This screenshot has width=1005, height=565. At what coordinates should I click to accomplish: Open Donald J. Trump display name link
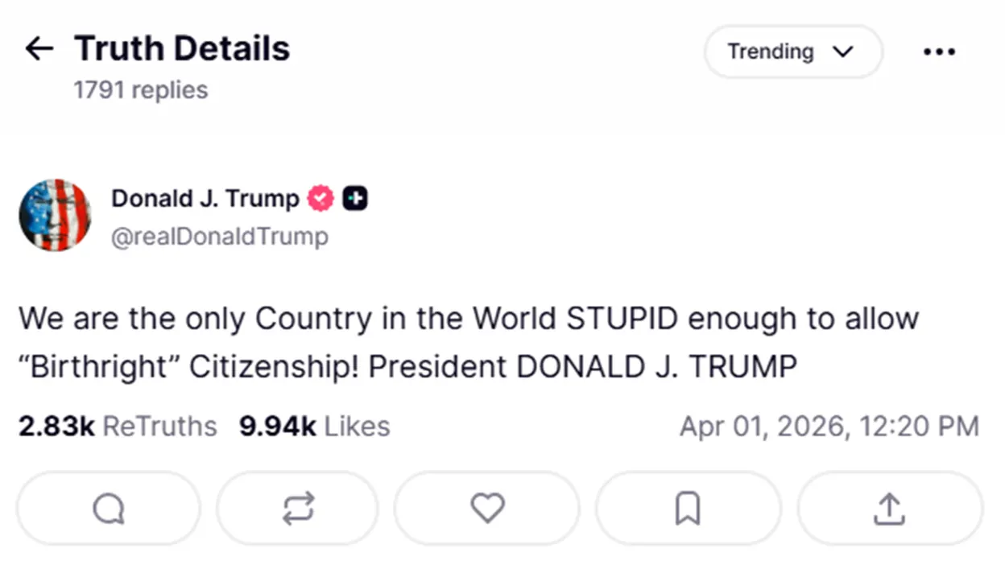point(205,198)
